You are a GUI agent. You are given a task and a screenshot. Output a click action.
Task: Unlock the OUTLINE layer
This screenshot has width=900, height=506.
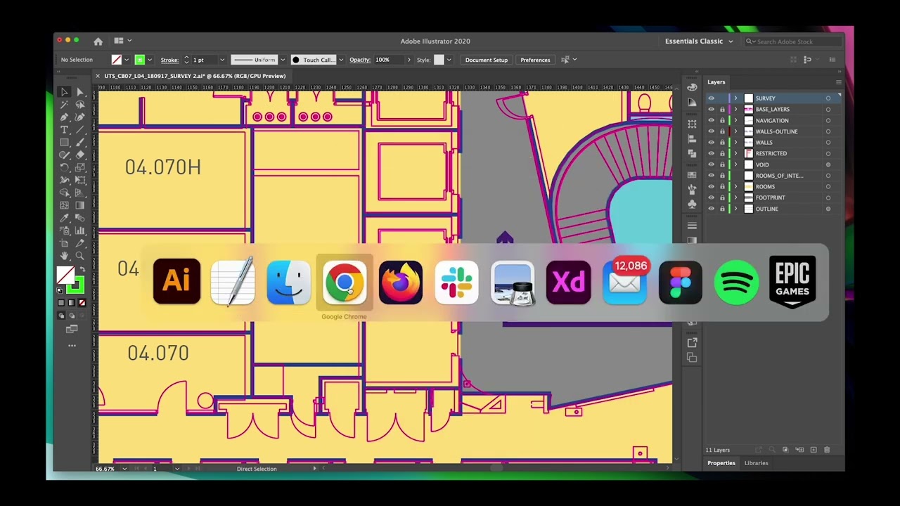coord(722,209)
